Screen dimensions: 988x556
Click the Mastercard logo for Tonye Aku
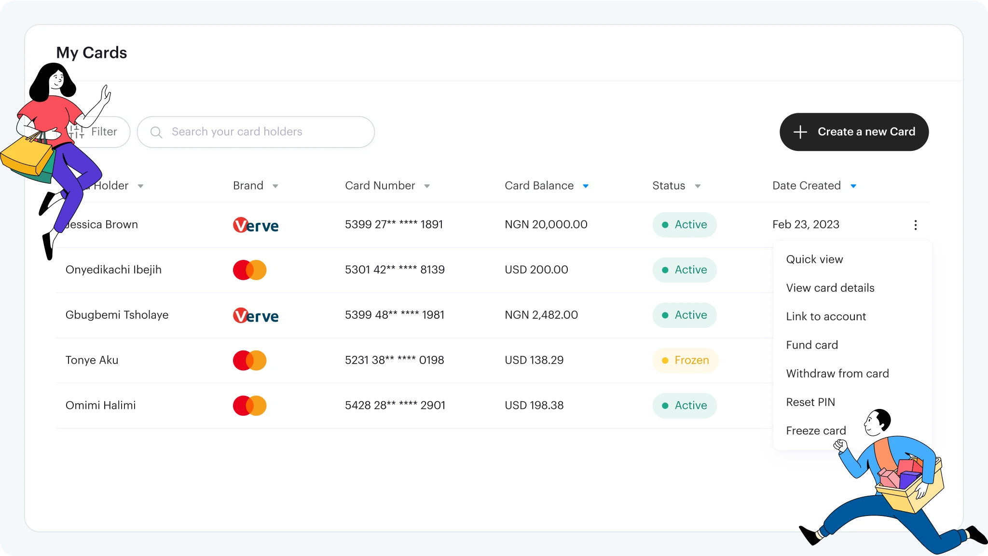(x=249, y=360)
